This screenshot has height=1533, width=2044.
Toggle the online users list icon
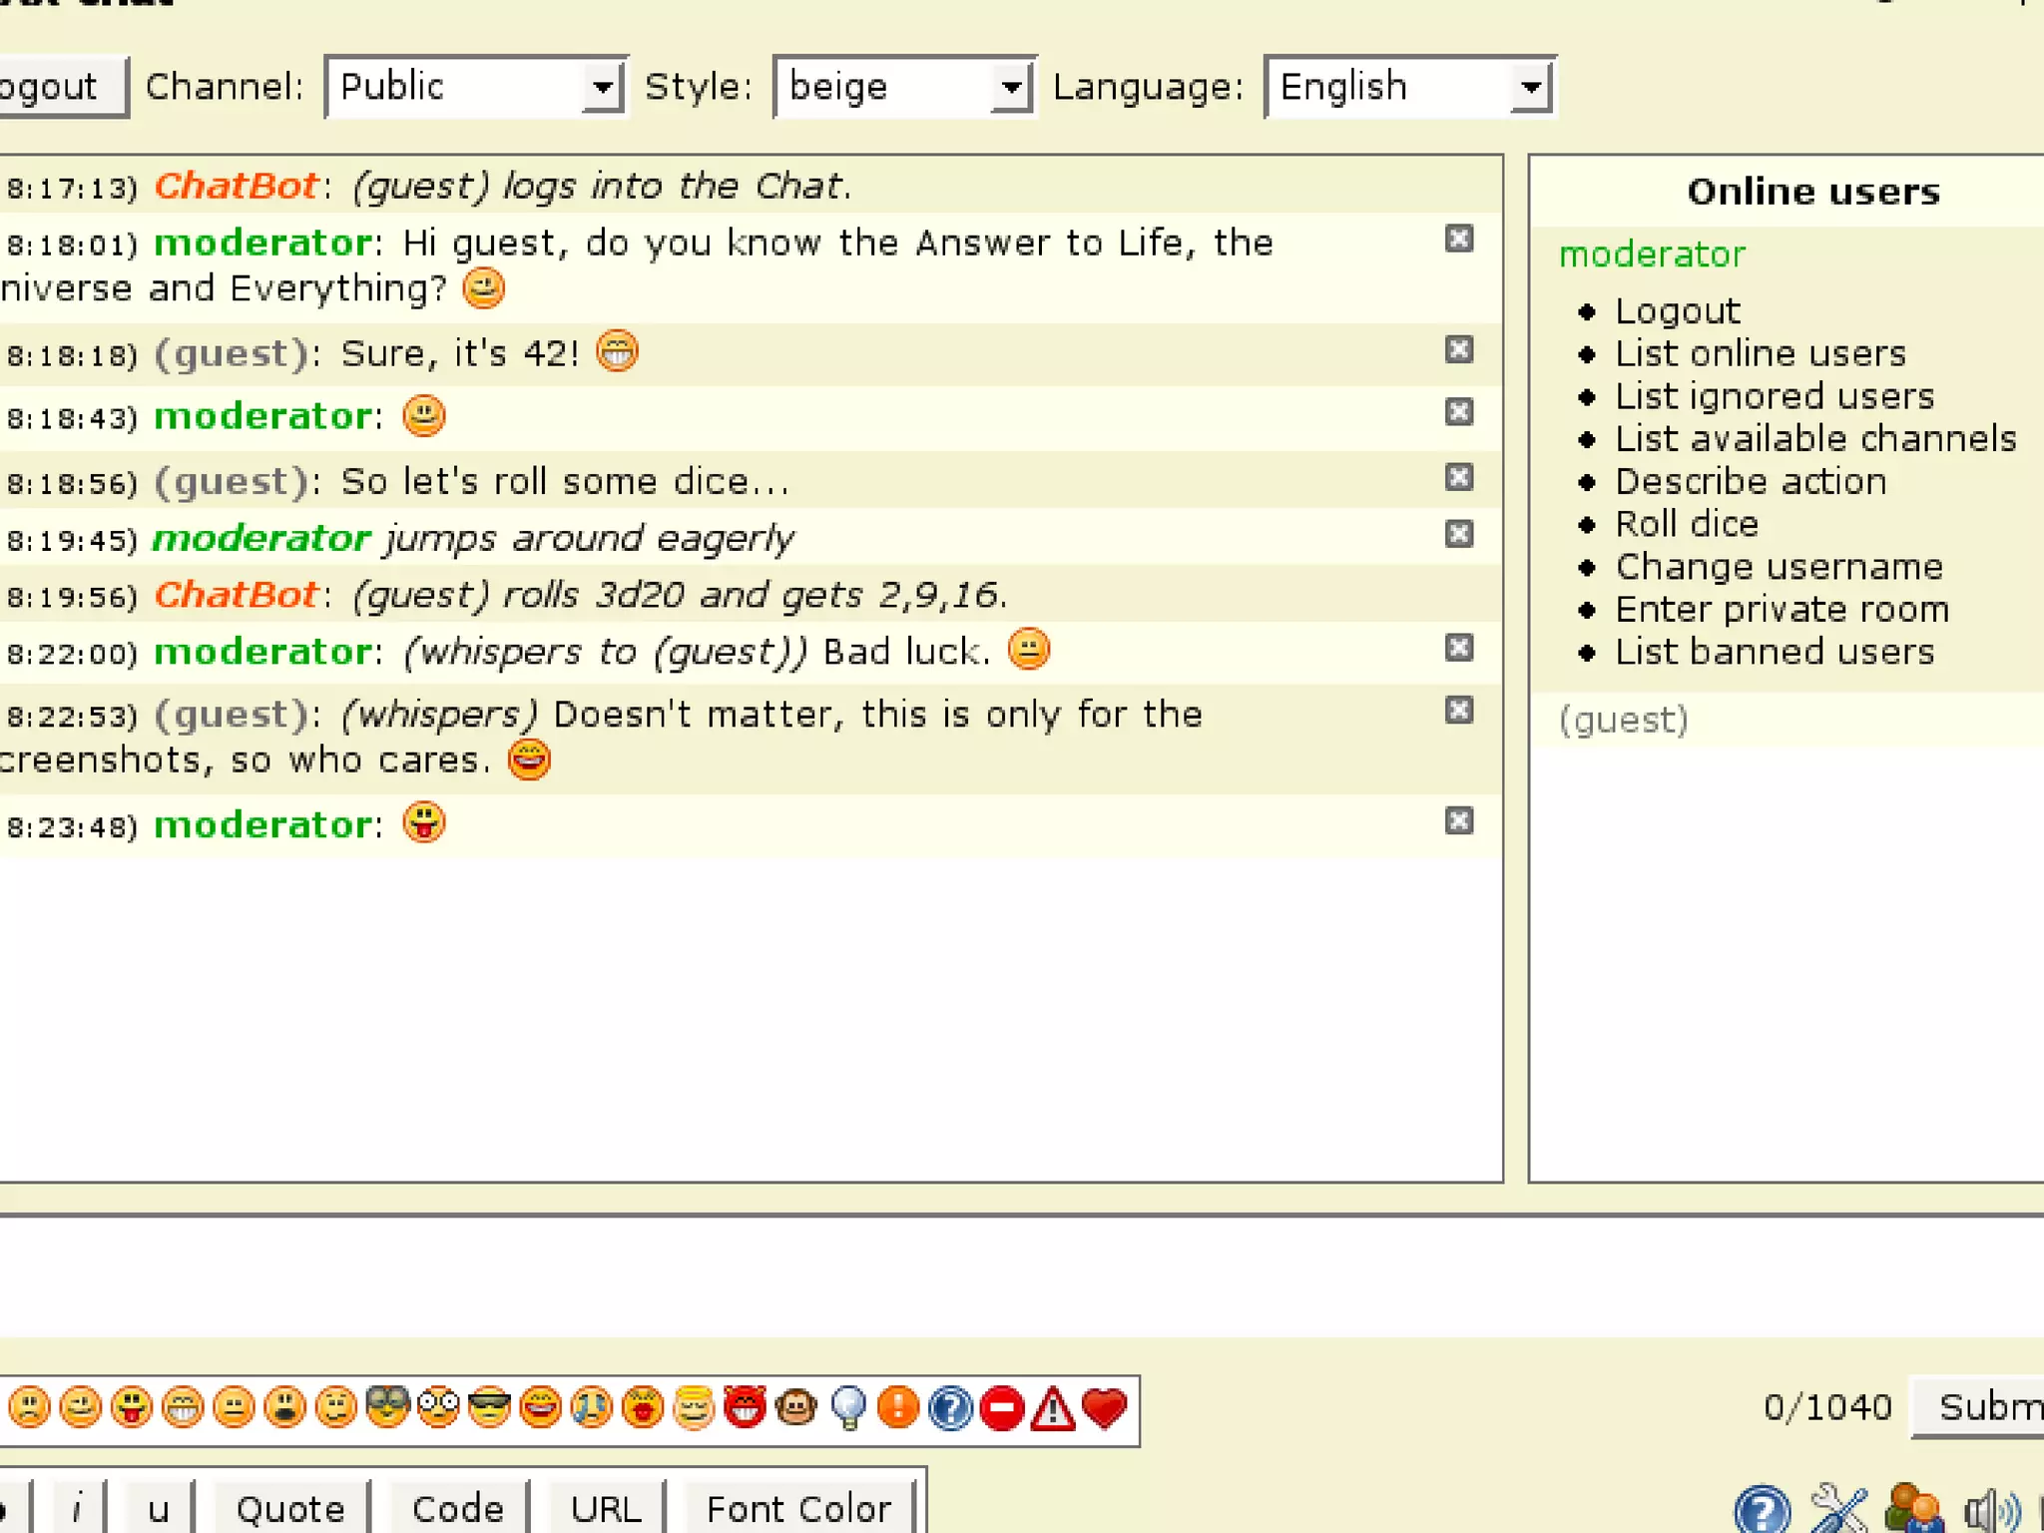(1914, 1509)
